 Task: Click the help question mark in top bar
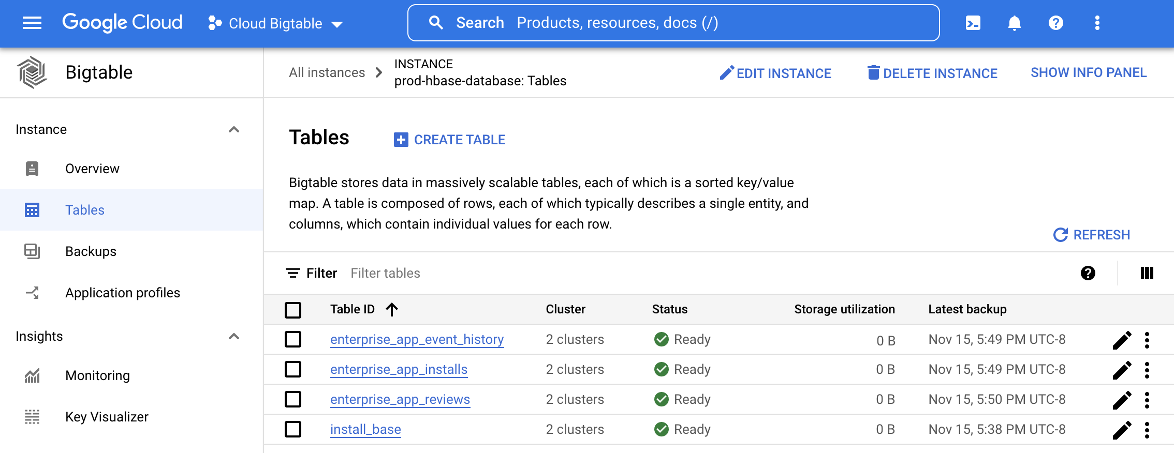(x=1055, y=23)
